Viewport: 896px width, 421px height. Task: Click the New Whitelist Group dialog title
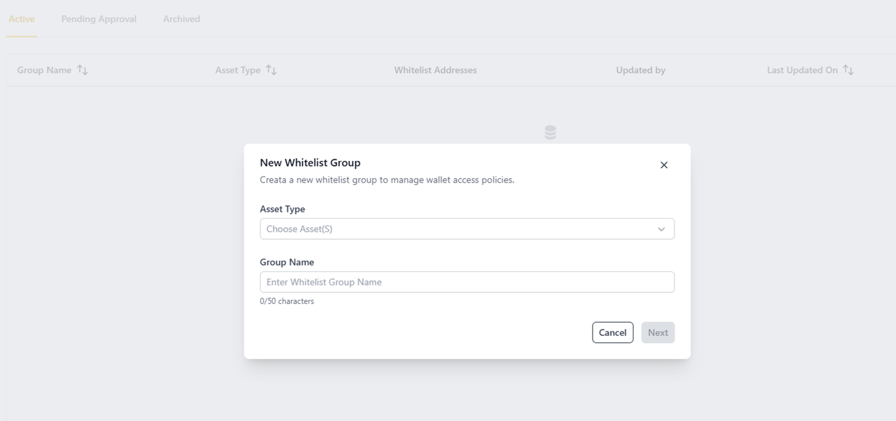tap(310, 163)
